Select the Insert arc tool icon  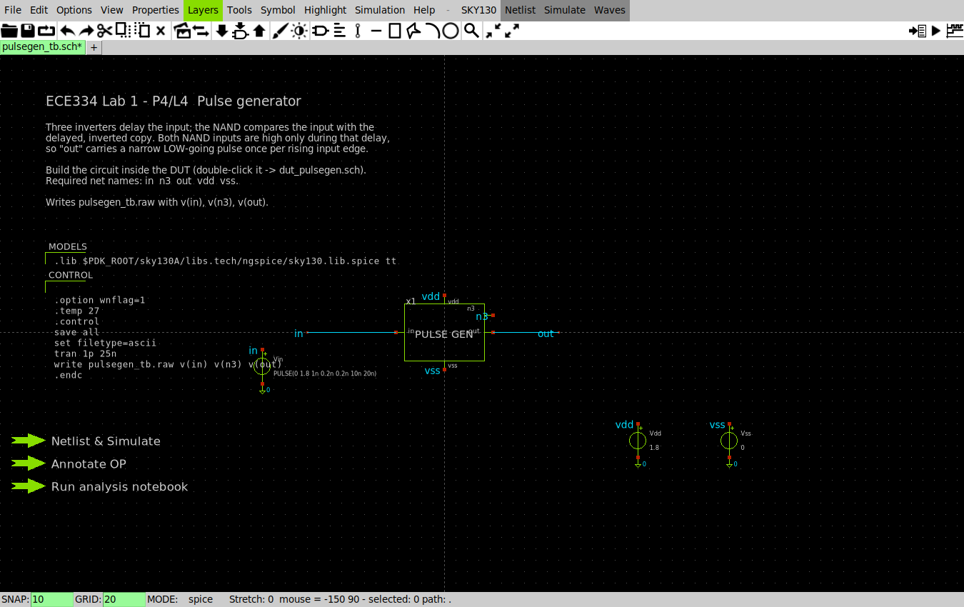click(432, 31)
